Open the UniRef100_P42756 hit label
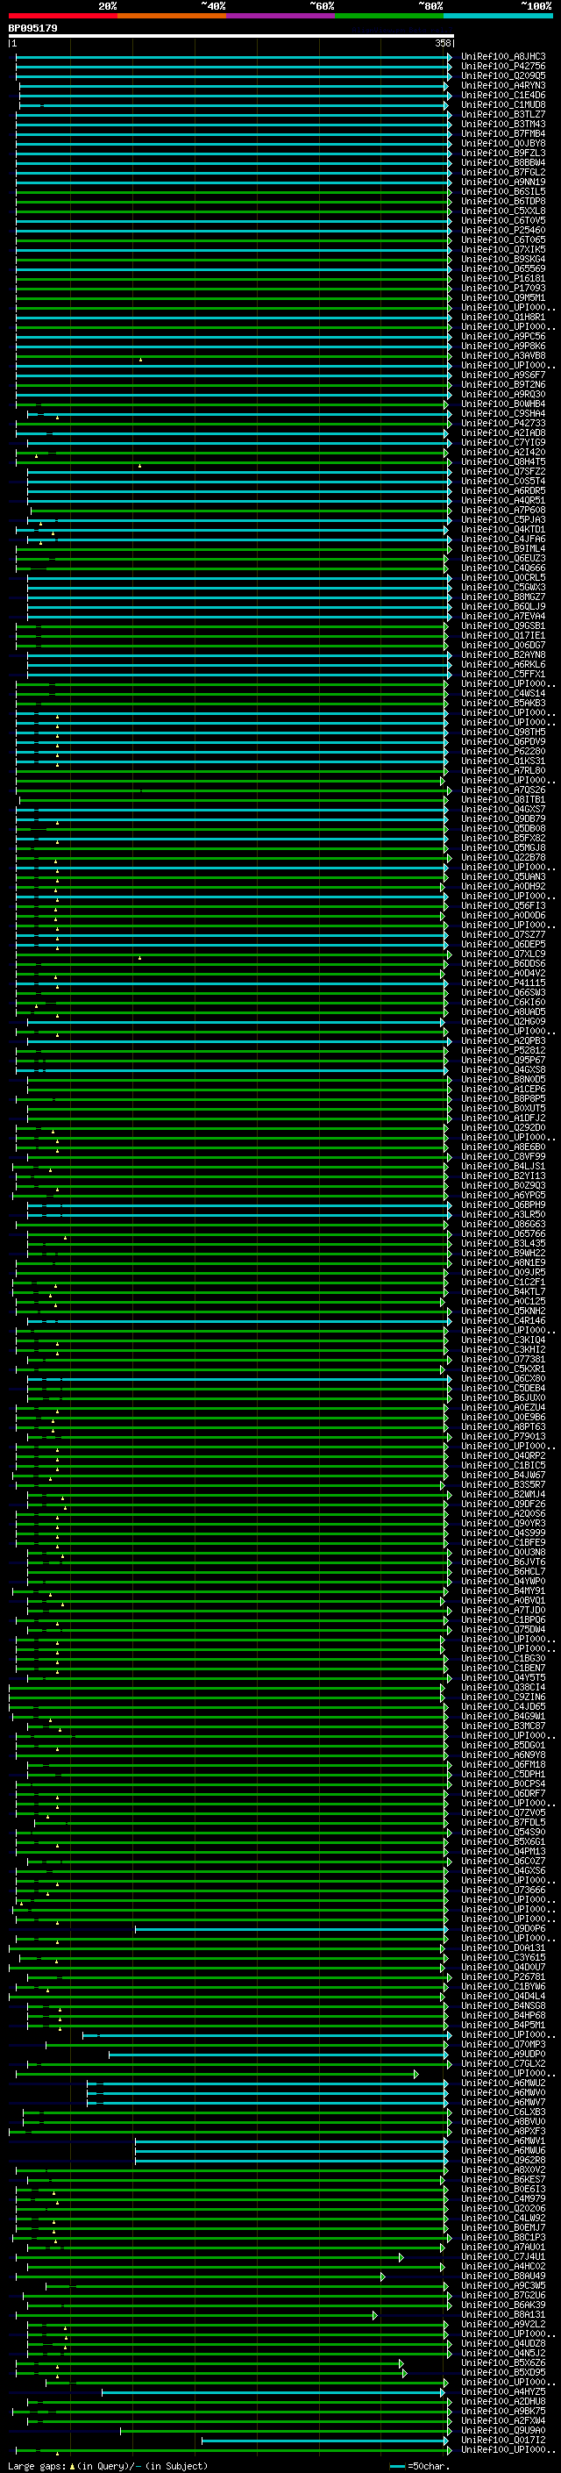The image size is (561, 2473). click(502, 67)
